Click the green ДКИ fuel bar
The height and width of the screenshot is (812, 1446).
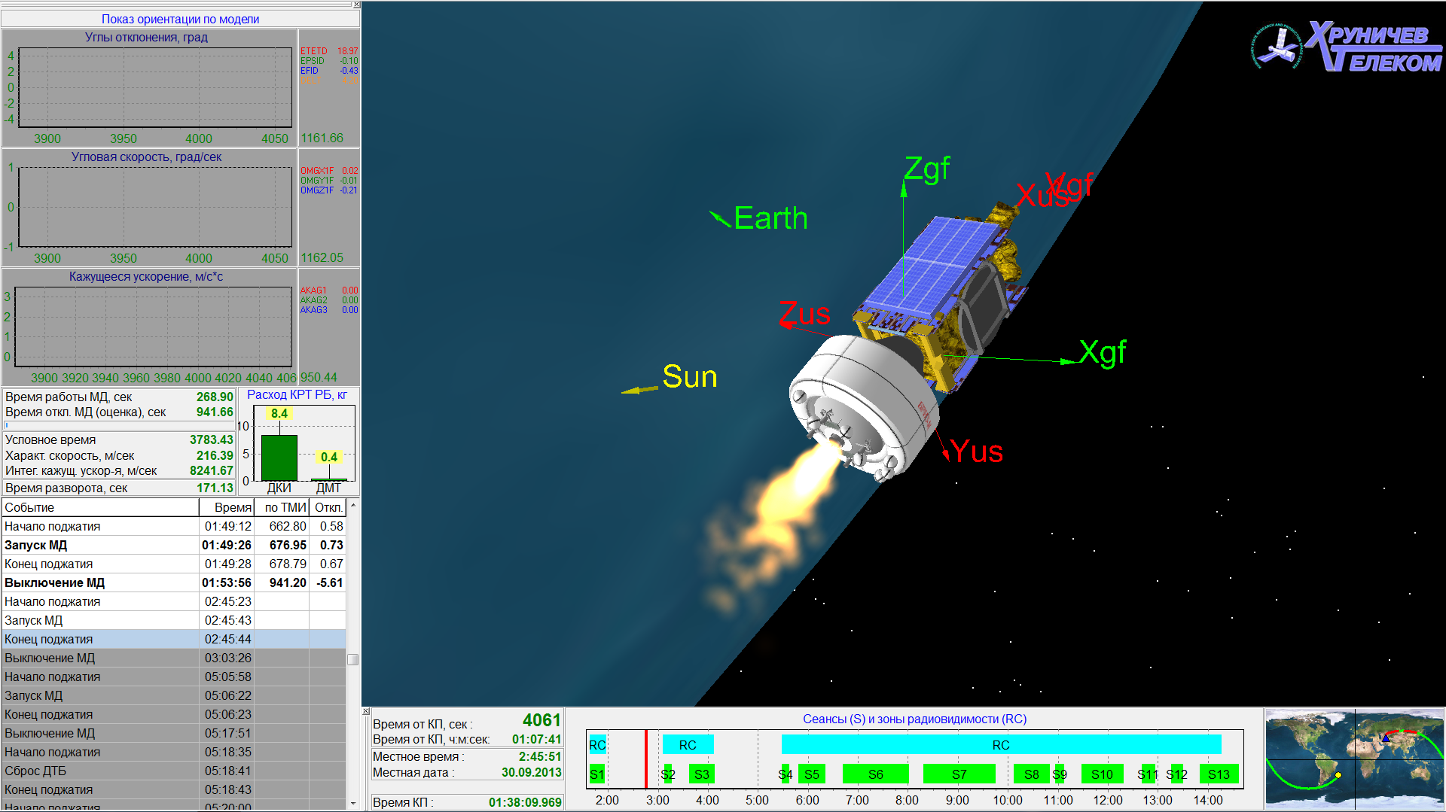(279, 458)
